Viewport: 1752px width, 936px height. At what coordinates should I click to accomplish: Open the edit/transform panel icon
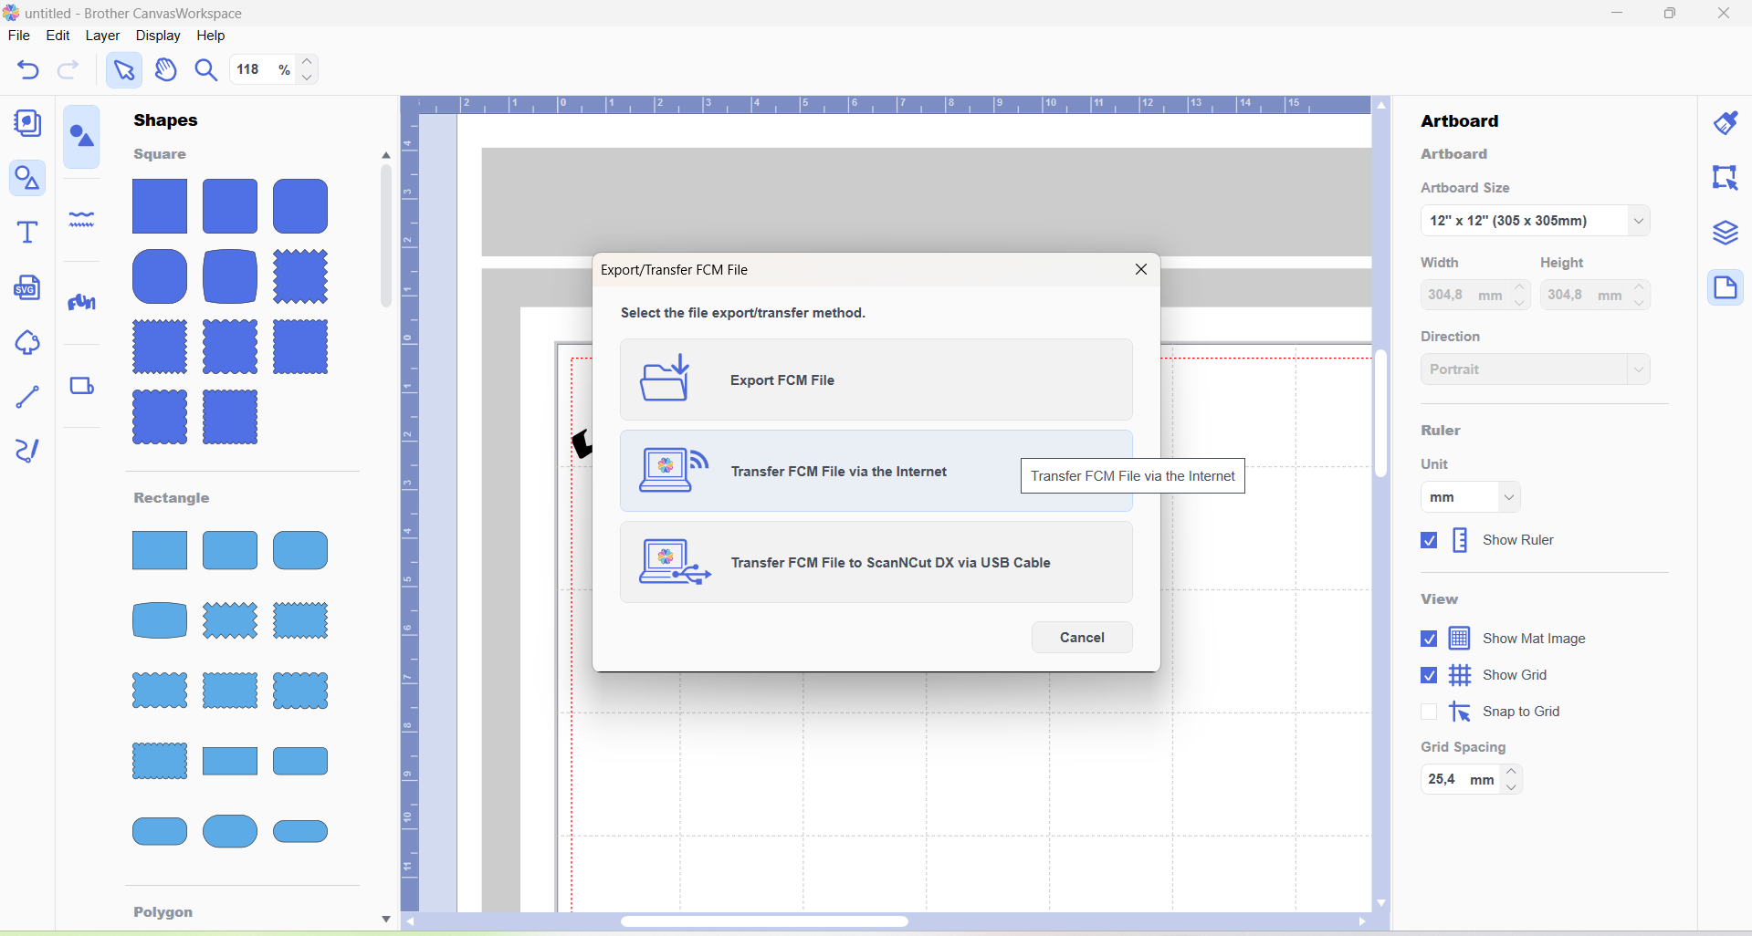coord(1726,177)
